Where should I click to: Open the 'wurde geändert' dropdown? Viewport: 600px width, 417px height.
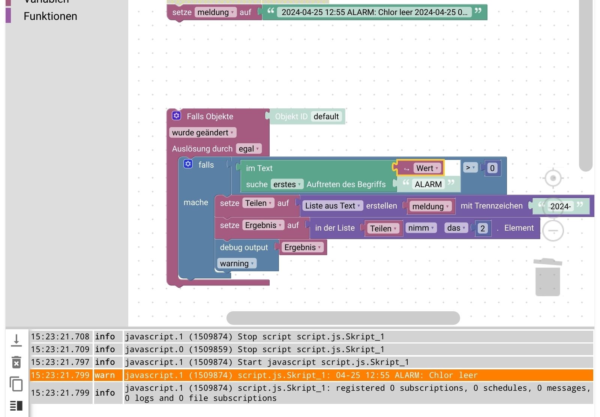click(203, 132)
